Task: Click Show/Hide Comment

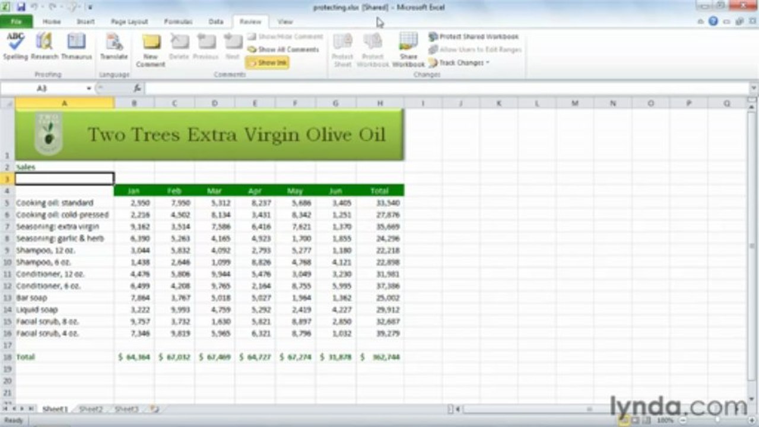Action: pyautogui.click(x=285, y=37)
